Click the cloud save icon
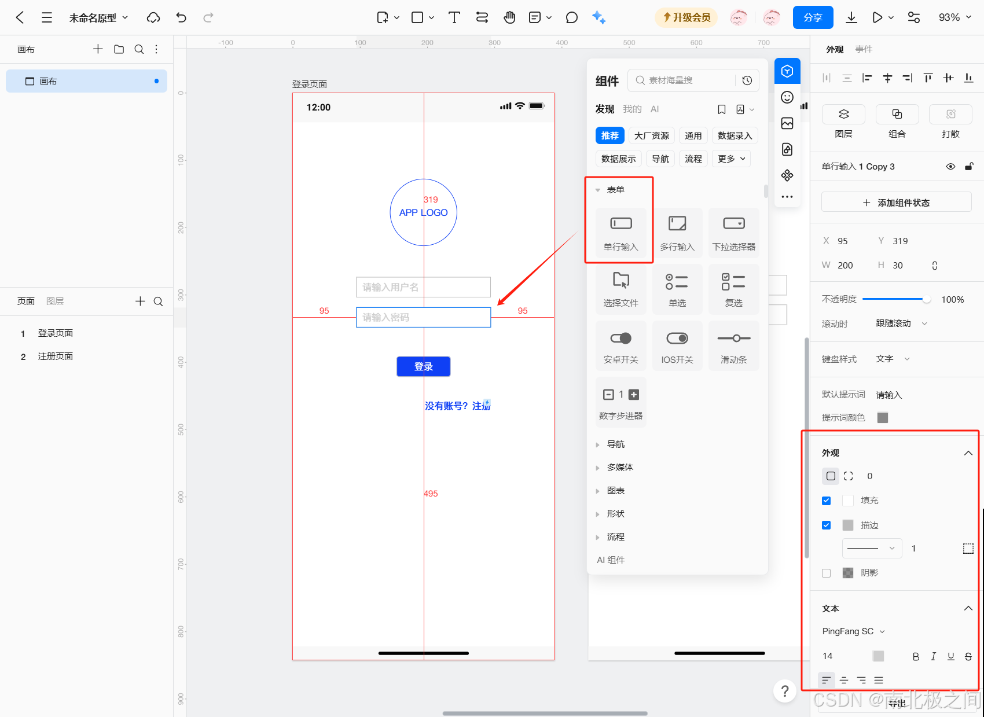This screenshot has width=984, height=717. (x=153, y=17)
